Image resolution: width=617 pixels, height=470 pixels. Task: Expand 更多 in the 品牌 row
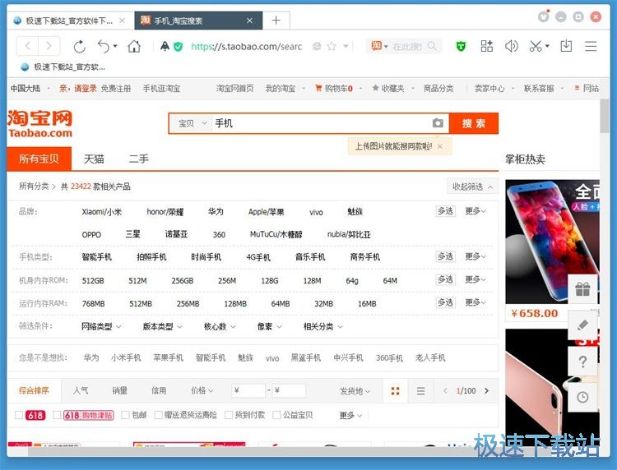coord(476,211)
